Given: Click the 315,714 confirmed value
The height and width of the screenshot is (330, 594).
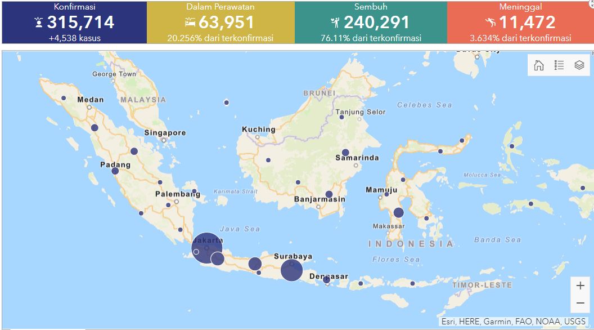Looking at the screenshot, I should point(80,23).
